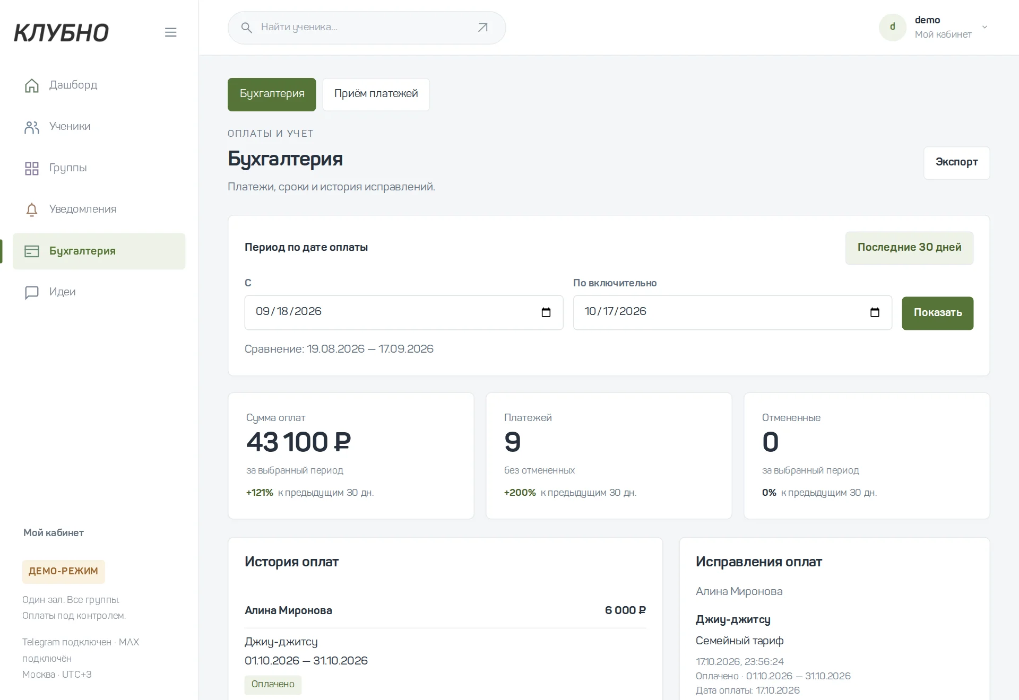This screenshot has height=700, width=1019.
Task: Open Идеи in the sidebar
Action: point(99,292)
